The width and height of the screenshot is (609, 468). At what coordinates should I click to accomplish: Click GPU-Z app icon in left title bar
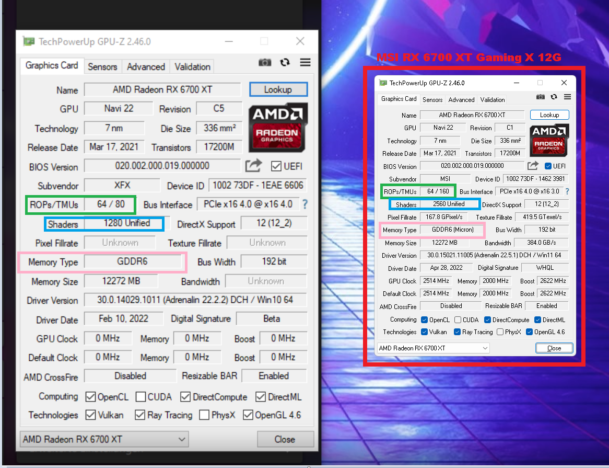pos(28,41)
